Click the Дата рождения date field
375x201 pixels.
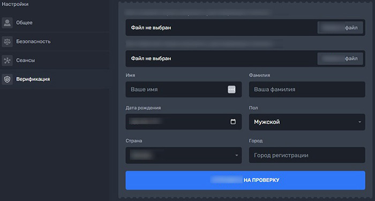(x=184, y=122)
